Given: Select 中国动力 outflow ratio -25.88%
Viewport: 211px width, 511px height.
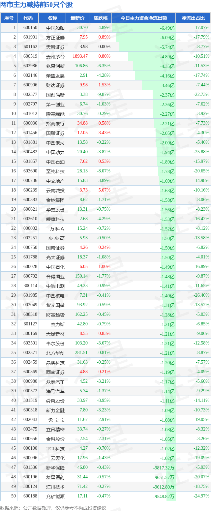Looking at the screenshot, I should (x=201, y=152).
